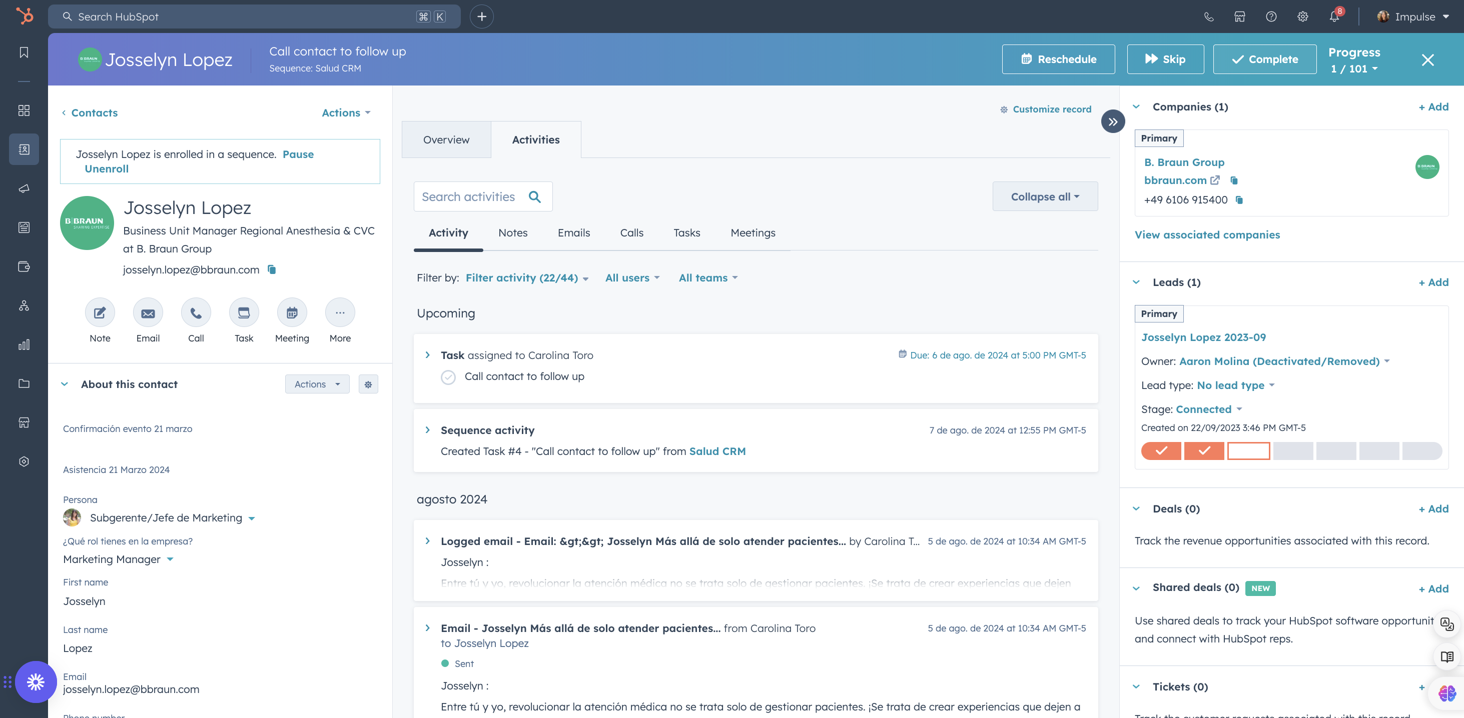
Task: Click the gear icon beside About Actions
Action: point(368,384)
